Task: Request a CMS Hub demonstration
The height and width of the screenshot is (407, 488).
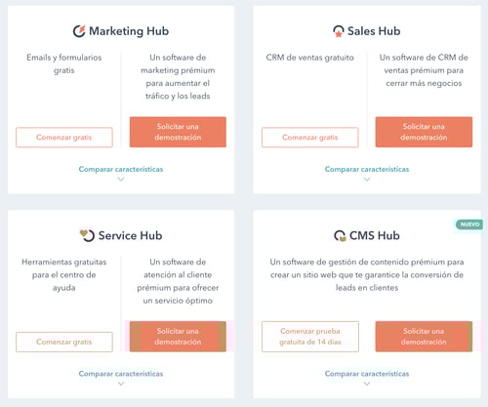Action: [424, 337]
